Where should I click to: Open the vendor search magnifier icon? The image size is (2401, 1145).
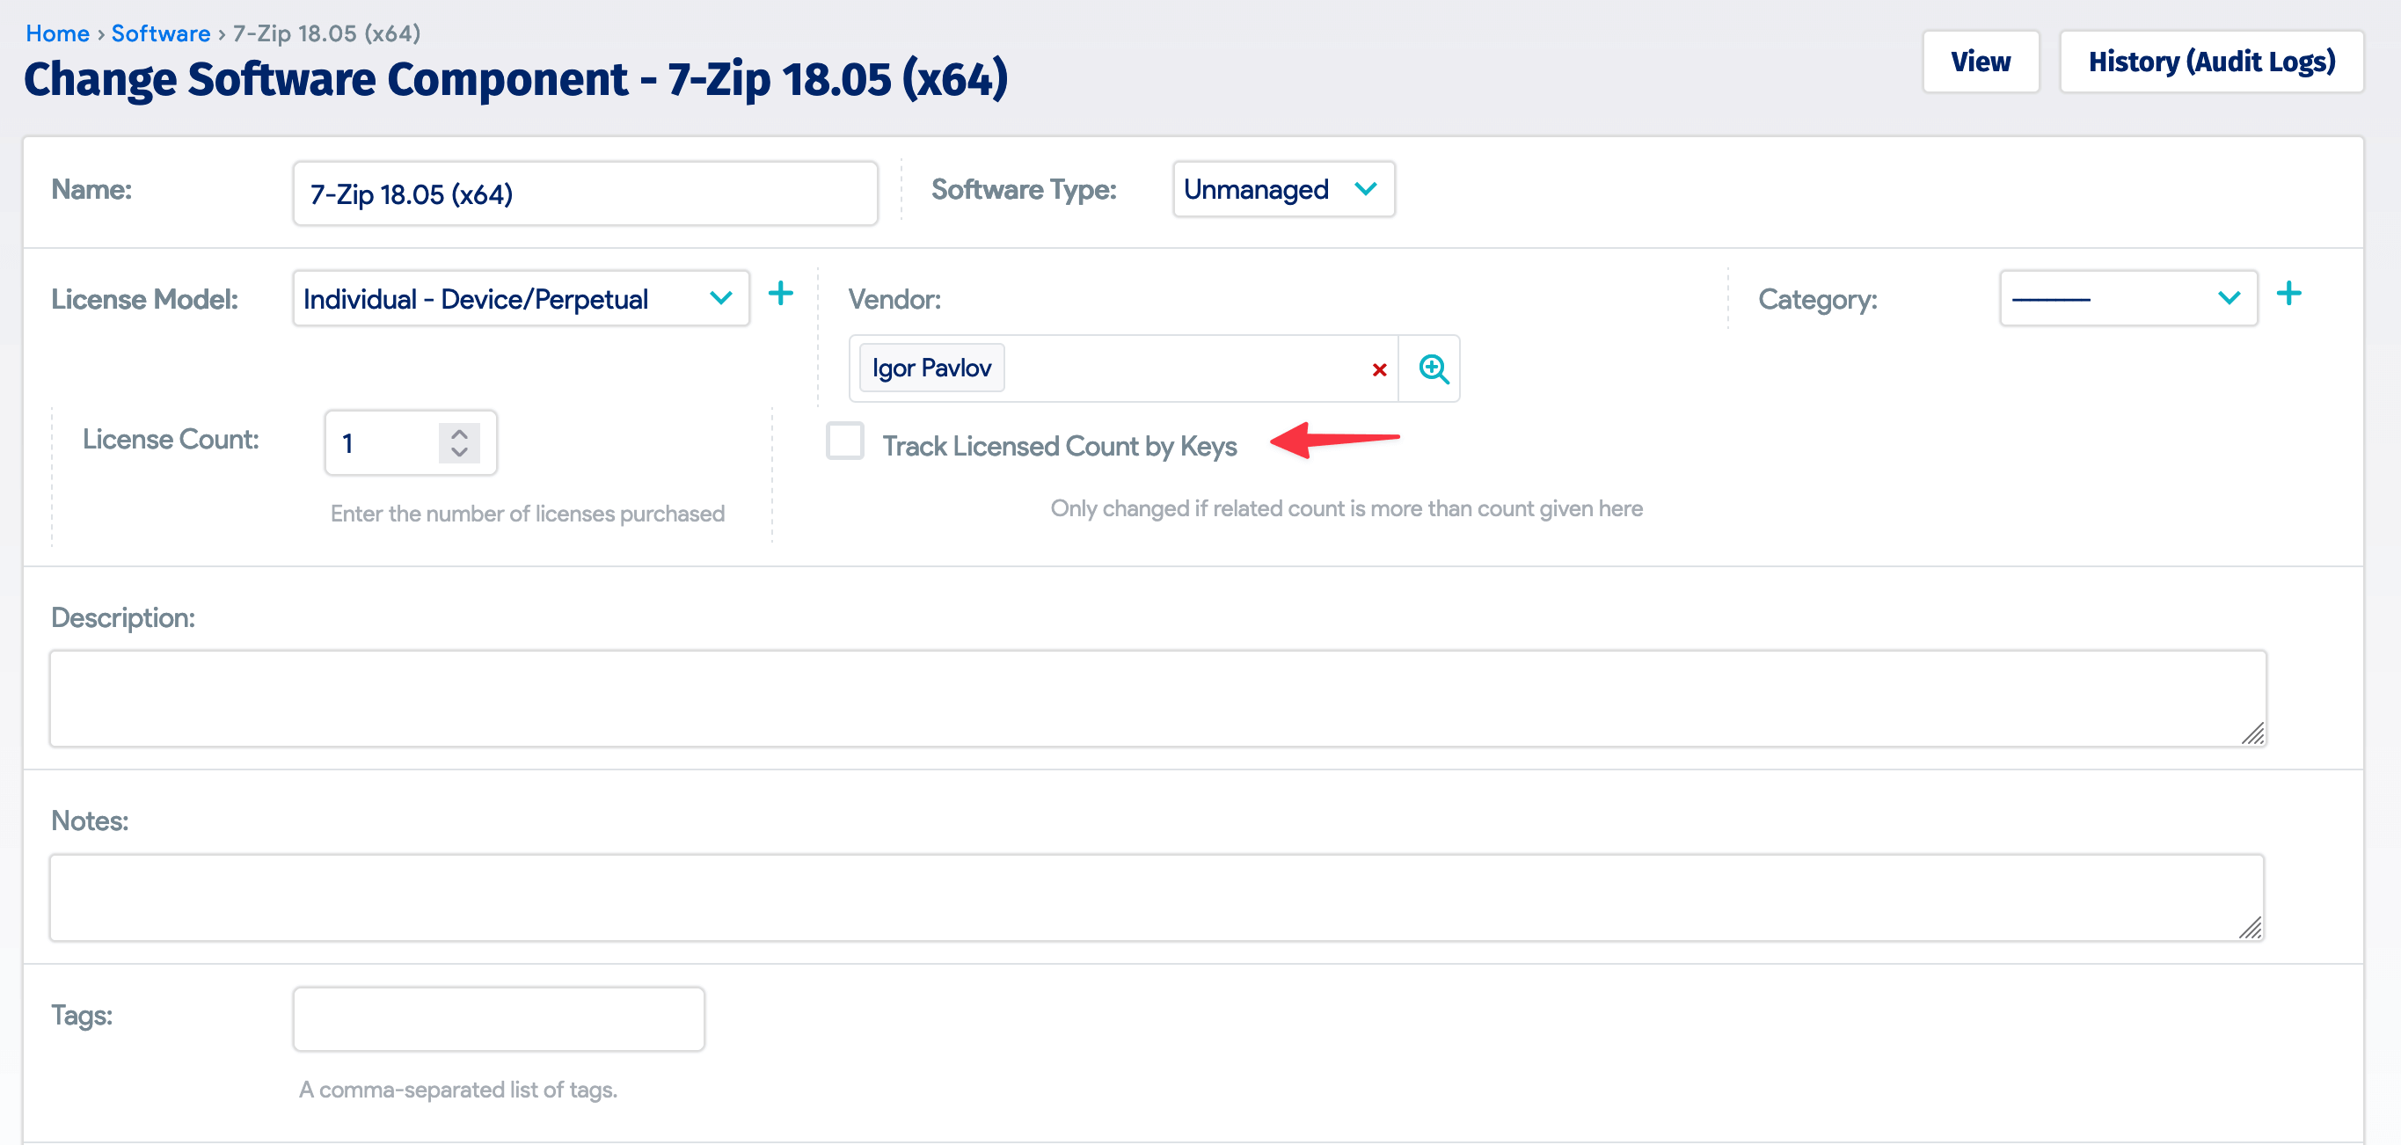[x=1432, y=368]
